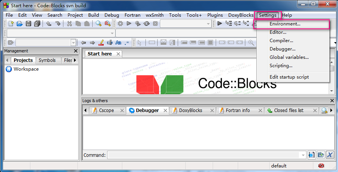Click the Copy icon in the toolbar
The height and width of the screenshot is (172, 338).
(x=78, y=24)
